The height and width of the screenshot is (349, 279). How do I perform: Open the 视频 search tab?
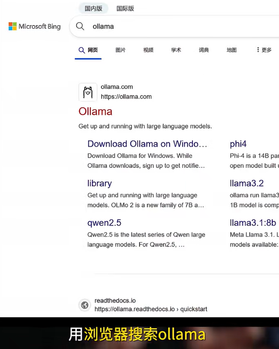click(x=148, y=50)
